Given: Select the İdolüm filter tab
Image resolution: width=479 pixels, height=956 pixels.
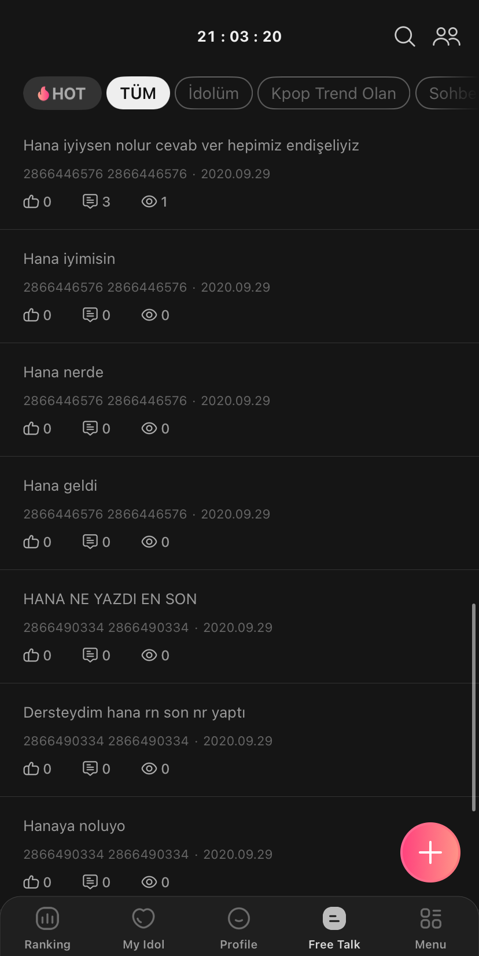Looking at the screenshot, I should point(213,93).
